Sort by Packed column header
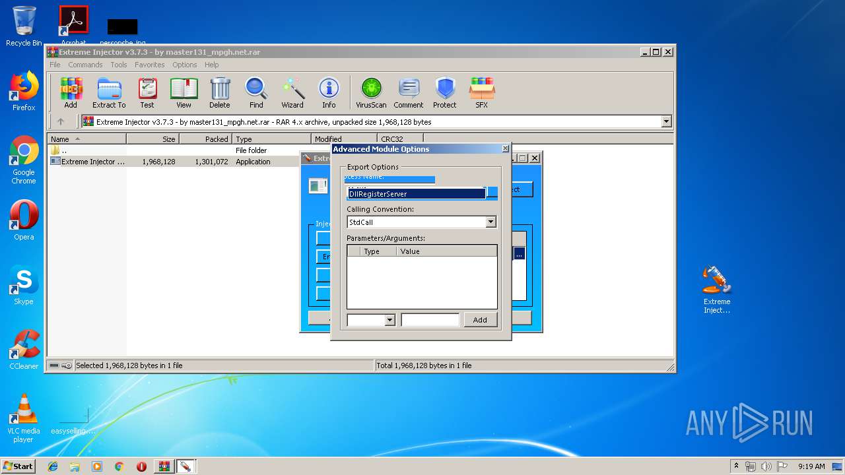This screenshot has width=845, height=475. coord(205,139)
